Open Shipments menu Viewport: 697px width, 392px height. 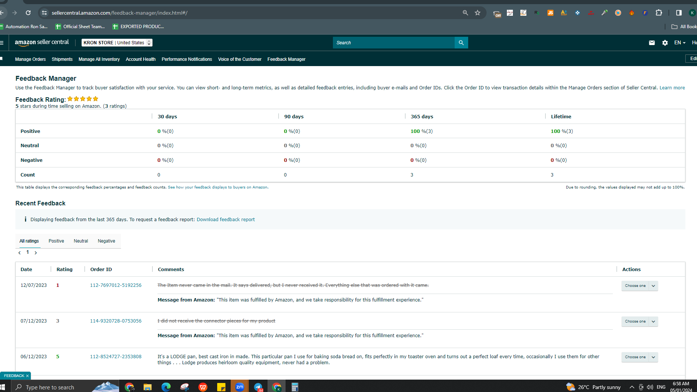pos(62,59)
